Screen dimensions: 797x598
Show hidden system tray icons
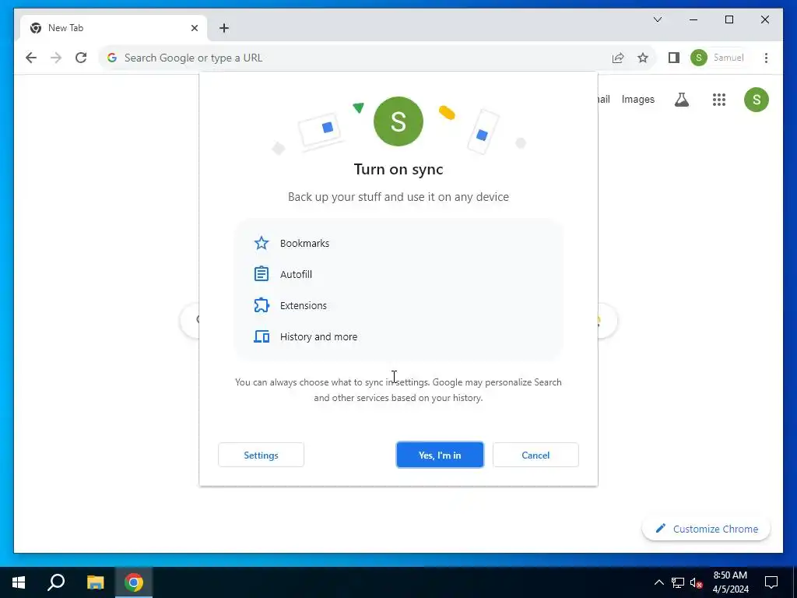tap(658, 582)
